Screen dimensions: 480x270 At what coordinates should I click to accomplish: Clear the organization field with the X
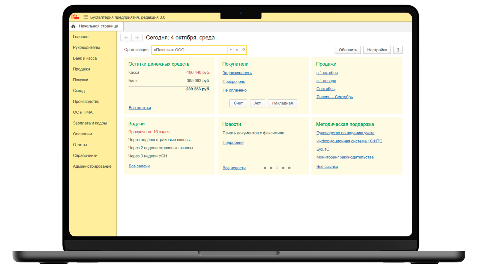pos(237,50)
